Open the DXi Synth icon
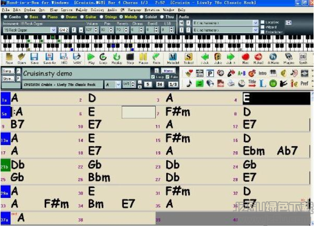Screen dimensions: 314x226 pos(303,59)
